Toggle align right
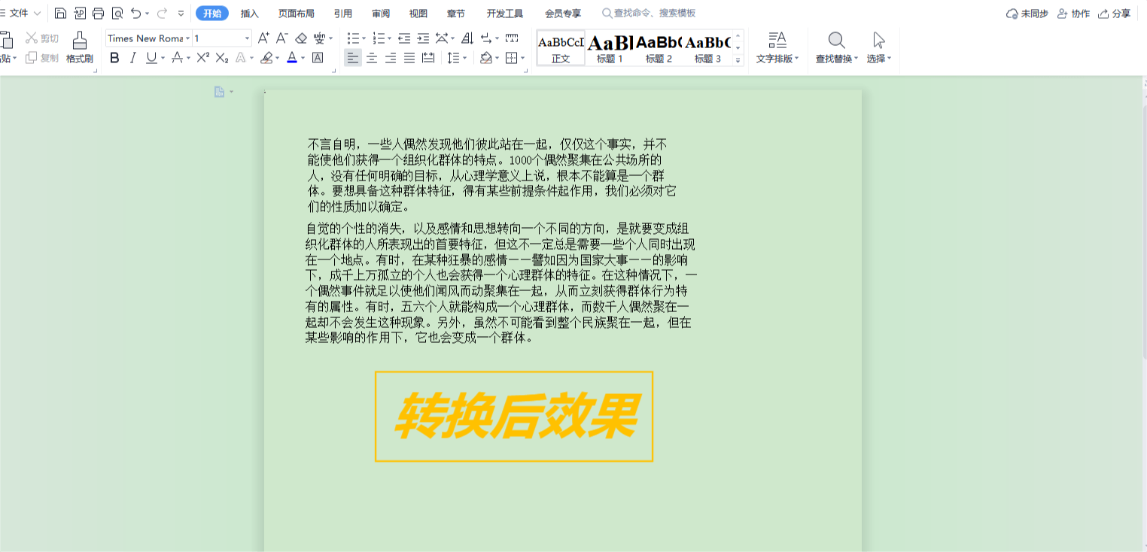Image resolution: width=1147 pixels, height=552 pixels. click(391, 58)
